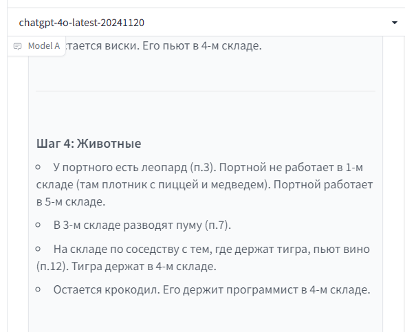Select the Model A label
The image size is (405, 332).
tap(44, 46)
